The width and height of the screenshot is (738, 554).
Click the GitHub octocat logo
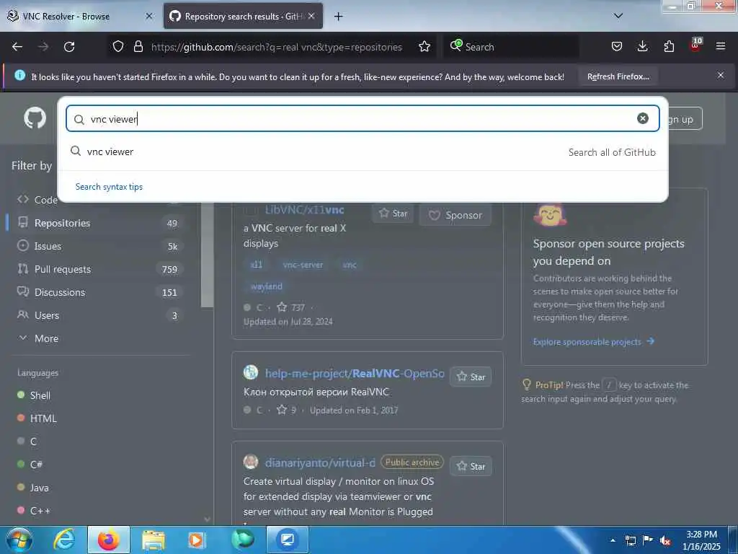coord(35,118)
